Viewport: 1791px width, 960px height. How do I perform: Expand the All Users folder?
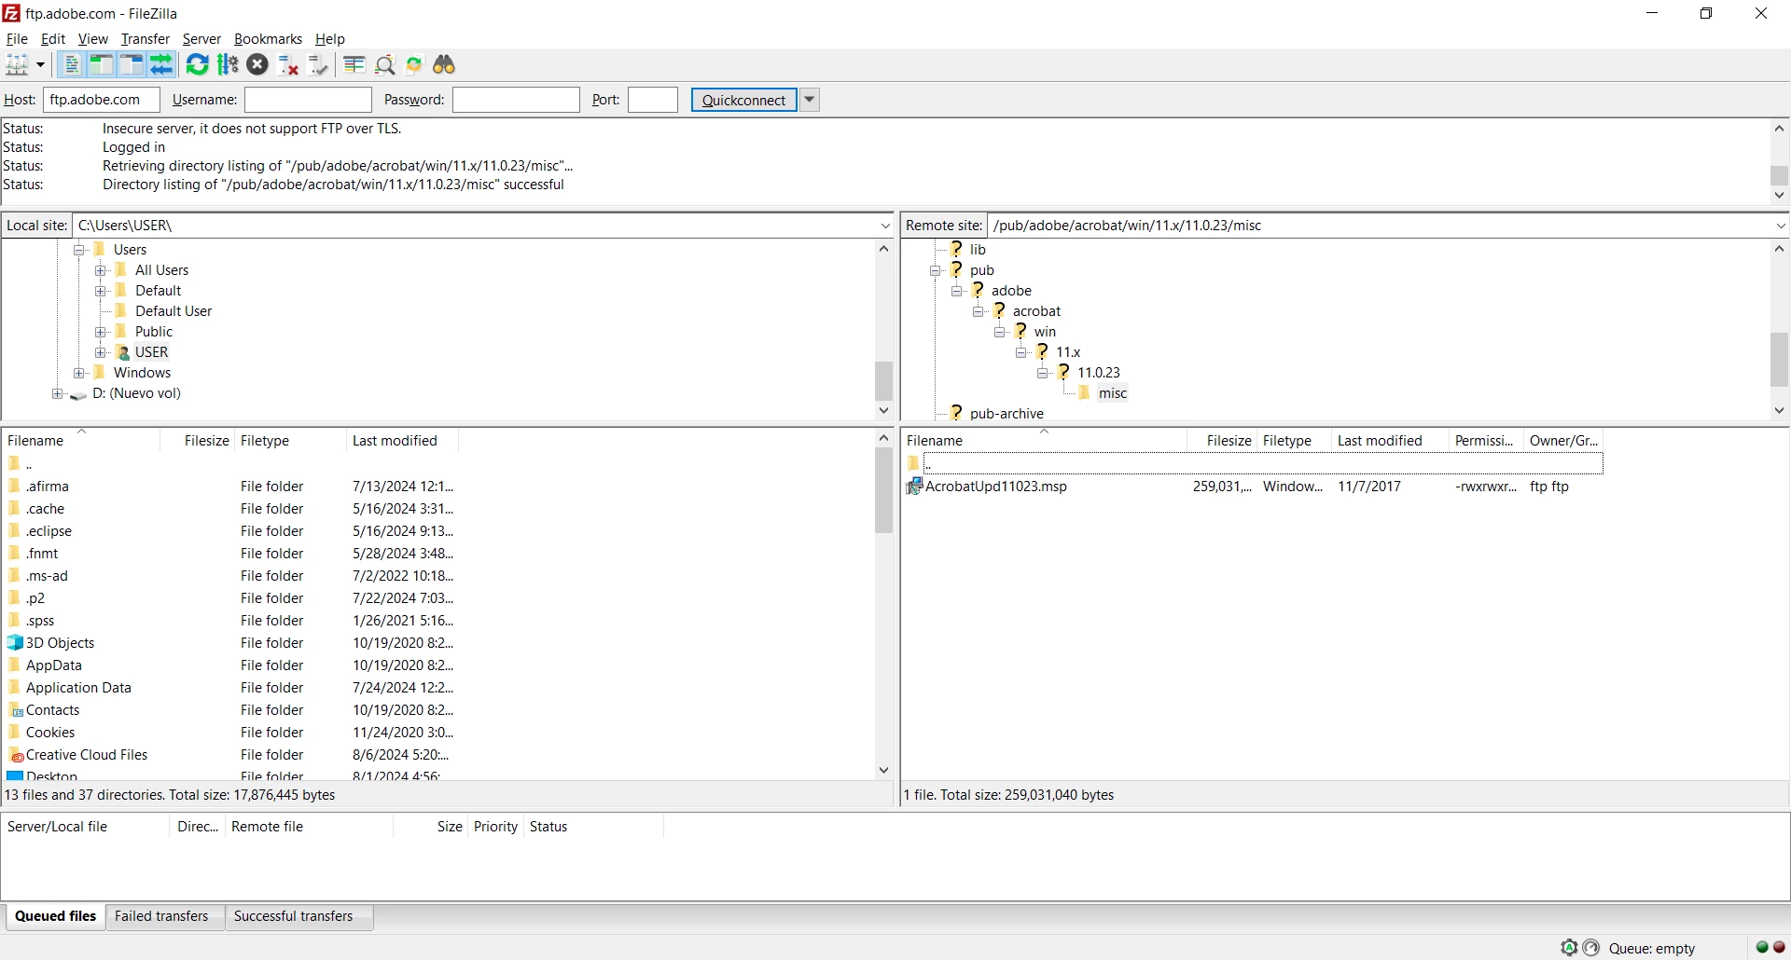click(x=101, y=270)
